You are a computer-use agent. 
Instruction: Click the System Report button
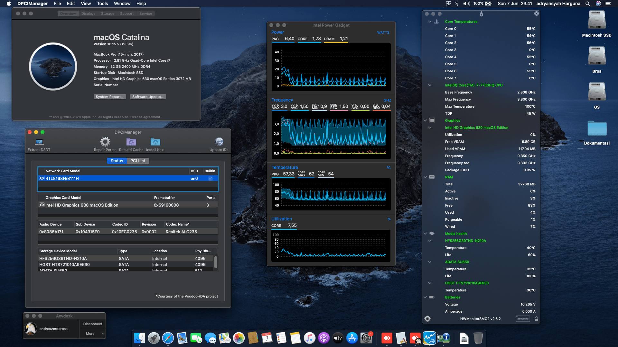[110, 96]
